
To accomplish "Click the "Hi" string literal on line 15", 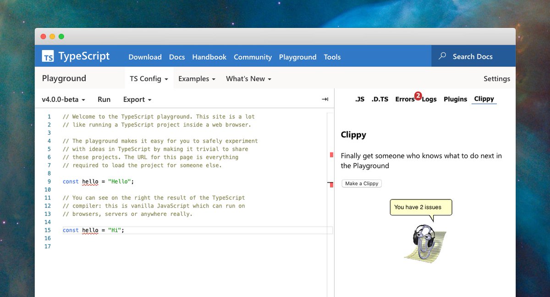I will (x=115, y=230).
